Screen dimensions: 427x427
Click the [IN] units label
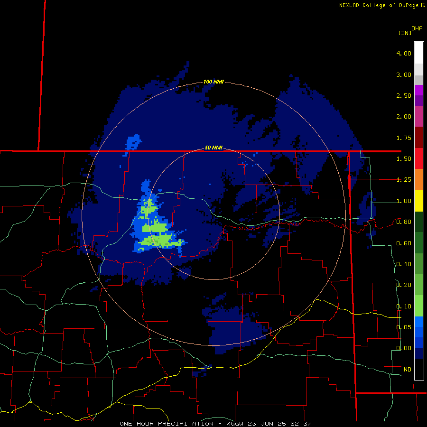coord(405,33)
